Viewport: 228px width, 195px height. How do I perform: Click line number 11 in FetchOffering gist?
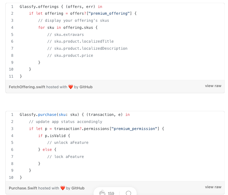click(11, 76)
